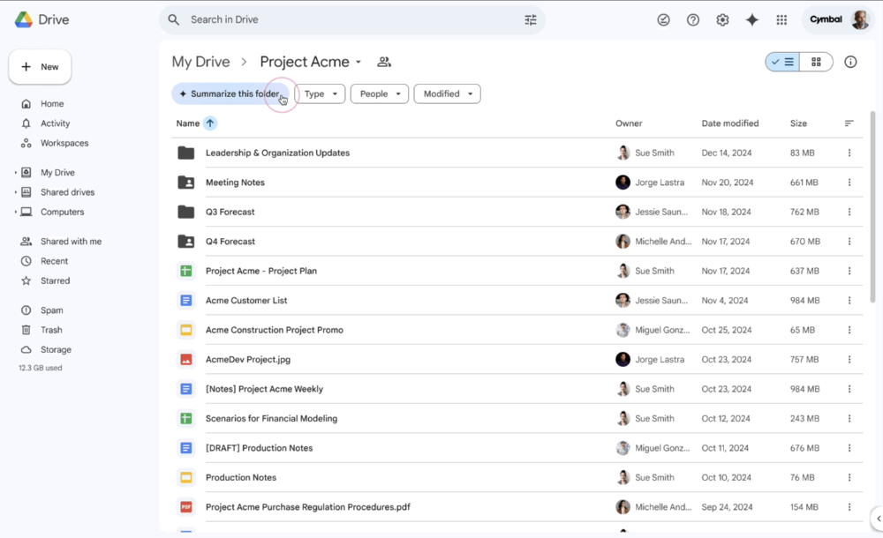The width and height of the screenshot is (883, 538).
Task: Click the Search in Drive field
Action: coord(352,19)
